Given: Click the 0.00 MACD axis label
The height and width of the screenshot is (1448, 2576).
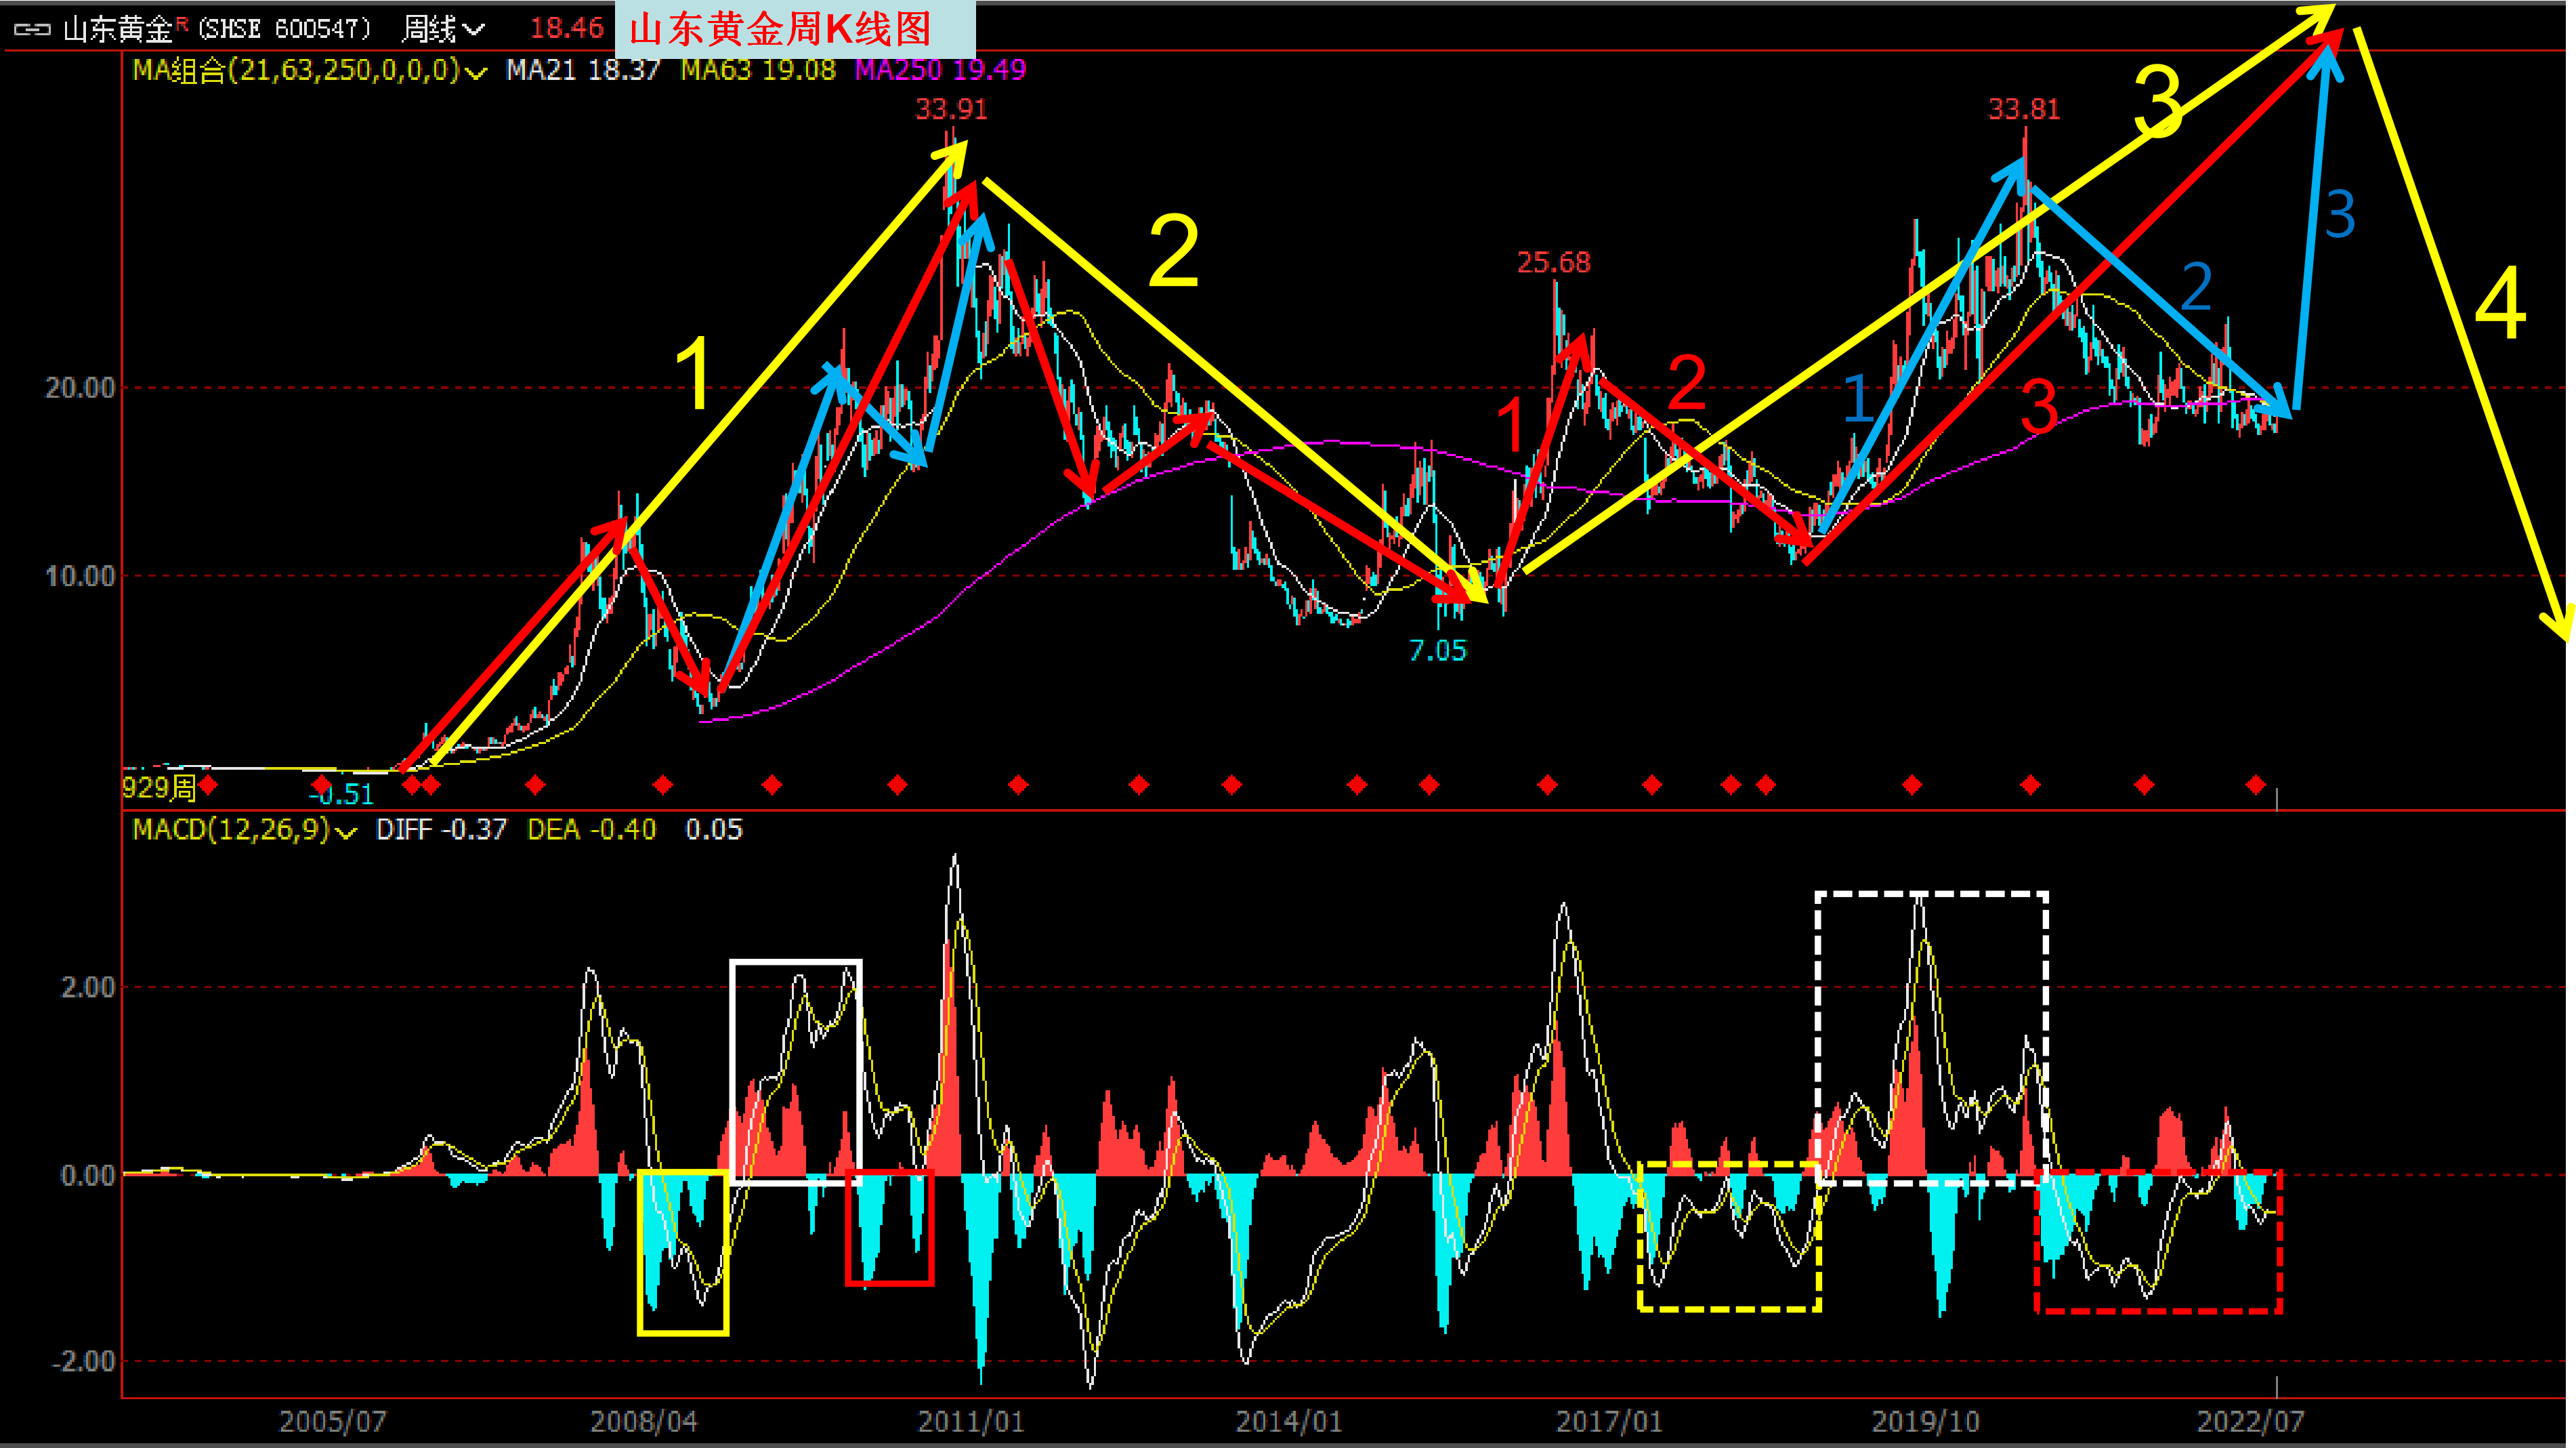Looking at the screenshot, I should pyautogui.click(x=88, y=1175).
